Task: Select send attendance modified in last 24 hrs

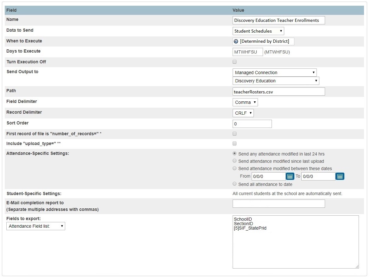Action: click(x=235, y=153)
